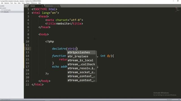Open the Help menu
This screenshot has height=101, width=181.
point(39,3)
